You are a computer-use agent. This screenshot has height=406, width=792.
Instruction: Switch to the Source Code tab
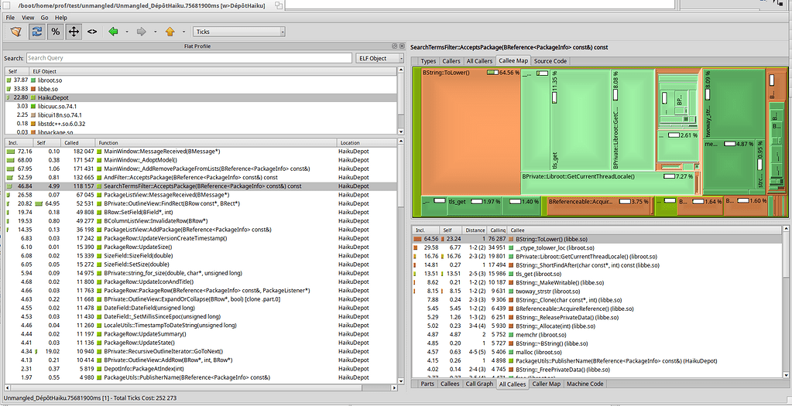click(x=550, y=61)
